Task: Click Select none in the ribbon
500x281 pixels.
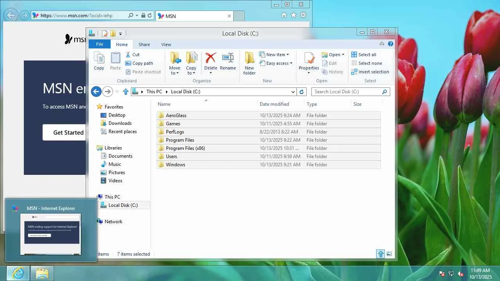Action: coord(366,63)
